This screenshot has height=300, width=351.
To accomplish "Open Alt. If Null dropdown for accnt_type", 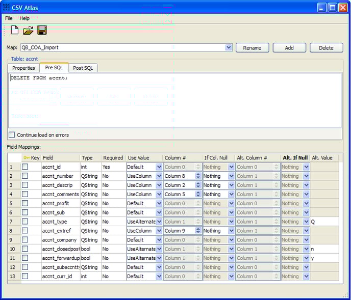I will pos(306,222).
